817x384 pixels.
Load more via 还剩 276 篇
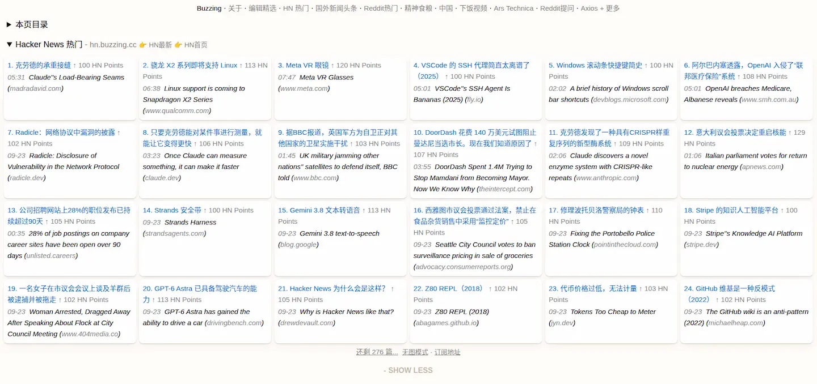point(377,352)
